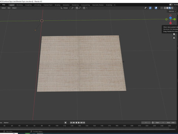Screen dimensions: 178x134
Task: Select wireframe viewport shading
Action: click(165, 8)
